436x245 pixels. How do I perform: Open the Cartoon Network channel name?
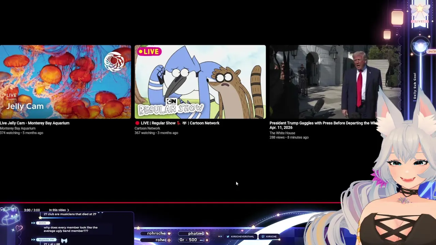click(147, 128)
